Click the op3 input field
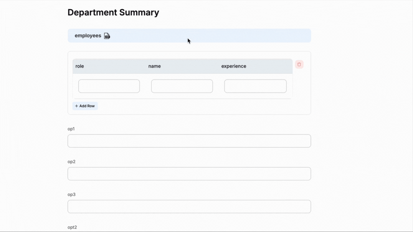This screenshot has width=413, height=232. (189, 207)
